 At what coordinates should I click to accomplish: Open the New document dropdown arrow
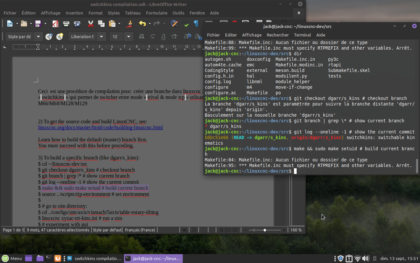17,24
